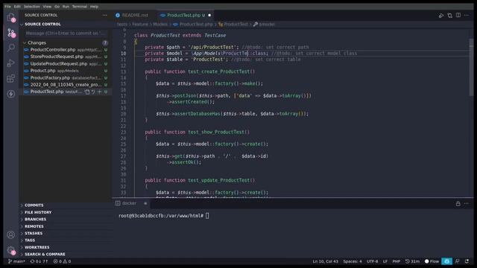Open editor more actions ellipsis
477x268 pixels.
tap(467, 15)
